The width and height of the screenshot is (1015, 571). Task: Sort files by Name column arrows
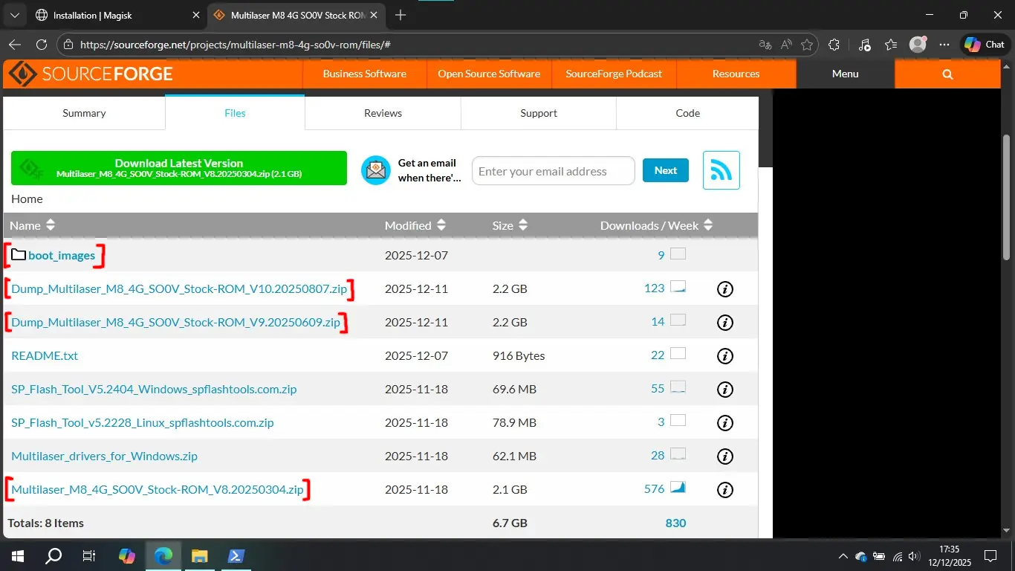[x=51, y=225]
